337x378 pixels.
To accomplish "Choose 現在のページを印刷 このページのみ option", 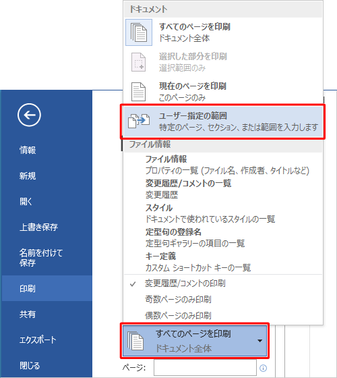I will (223, 92).
